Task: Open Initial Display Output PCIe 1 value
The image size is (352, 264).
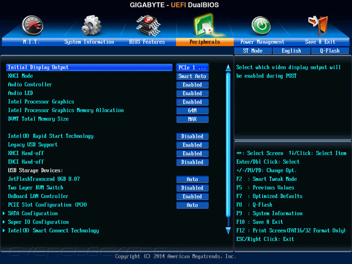Action: [193, 68]
